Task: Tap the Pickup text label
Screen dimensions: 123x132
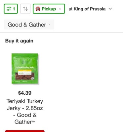Action: pos(49,9)
